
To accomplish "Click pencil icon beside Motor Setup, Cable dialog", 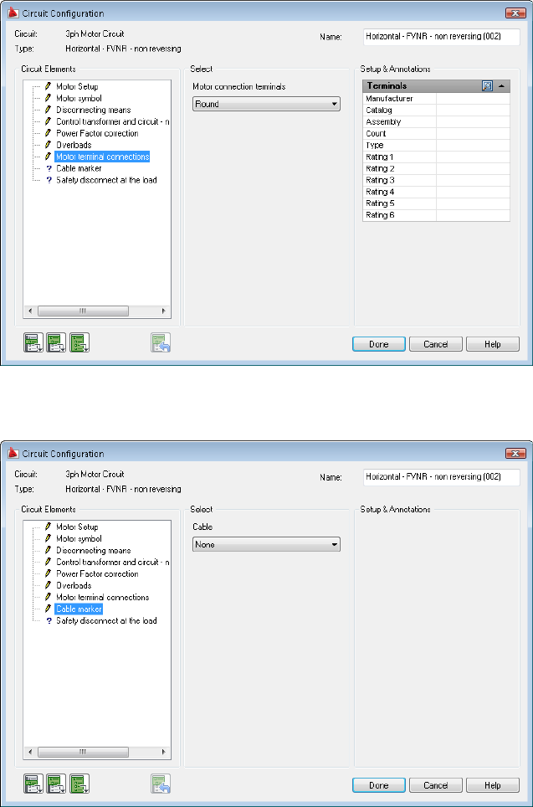I will click(49, 527).
